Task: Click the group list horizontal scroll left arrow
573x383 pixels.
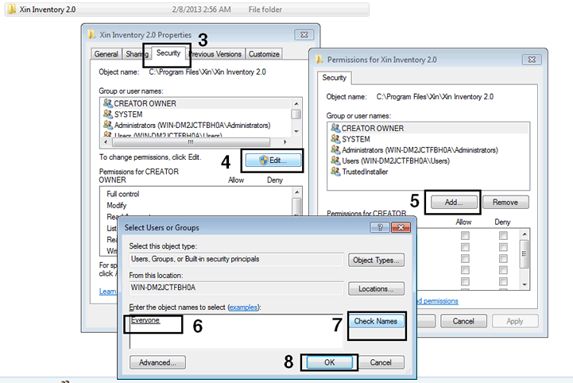Action: point(106,141)
